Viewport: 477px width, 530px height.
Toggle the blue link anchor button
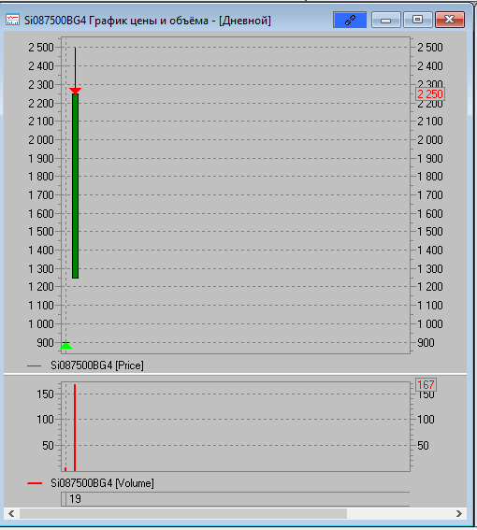(350, 20)
